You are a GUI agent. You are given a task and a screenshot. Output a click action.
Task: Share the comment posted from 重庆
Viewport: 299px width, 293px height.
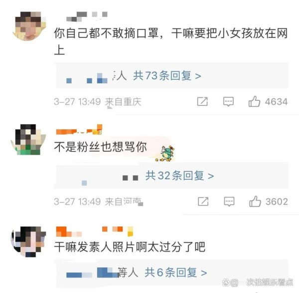coord(202,101)
